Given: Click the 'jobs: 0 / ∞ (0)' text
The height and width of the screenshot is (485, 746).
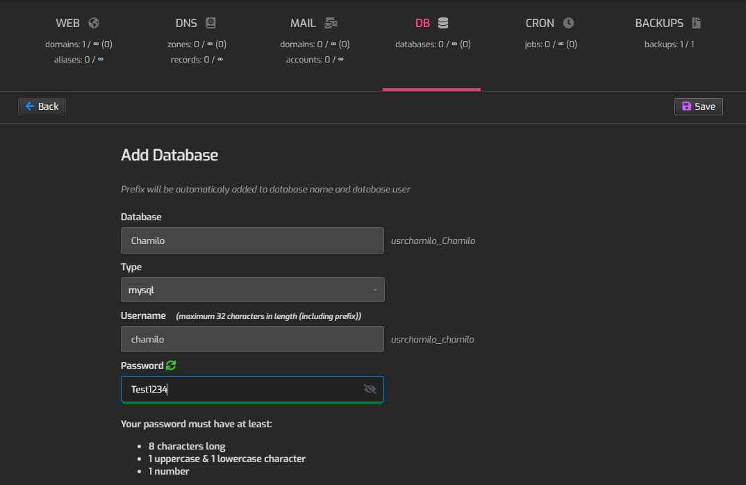Looking at the screenshot, I should tap(550, 44).
